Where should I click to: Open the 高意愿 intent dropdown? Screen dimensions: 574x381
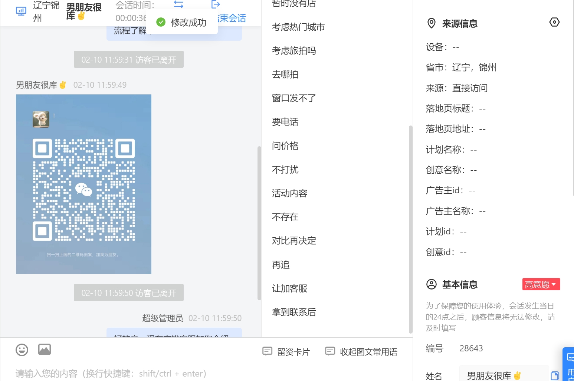click(541, 284)
